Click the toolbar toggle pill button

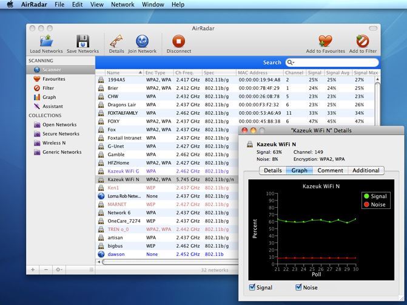click(x=373, y=28)
